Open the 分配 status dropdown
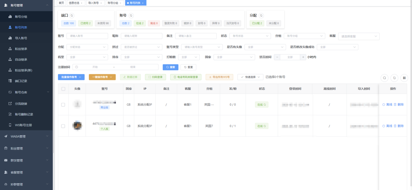The height and width of the screenshot is (190, 412). click(87, 47)
